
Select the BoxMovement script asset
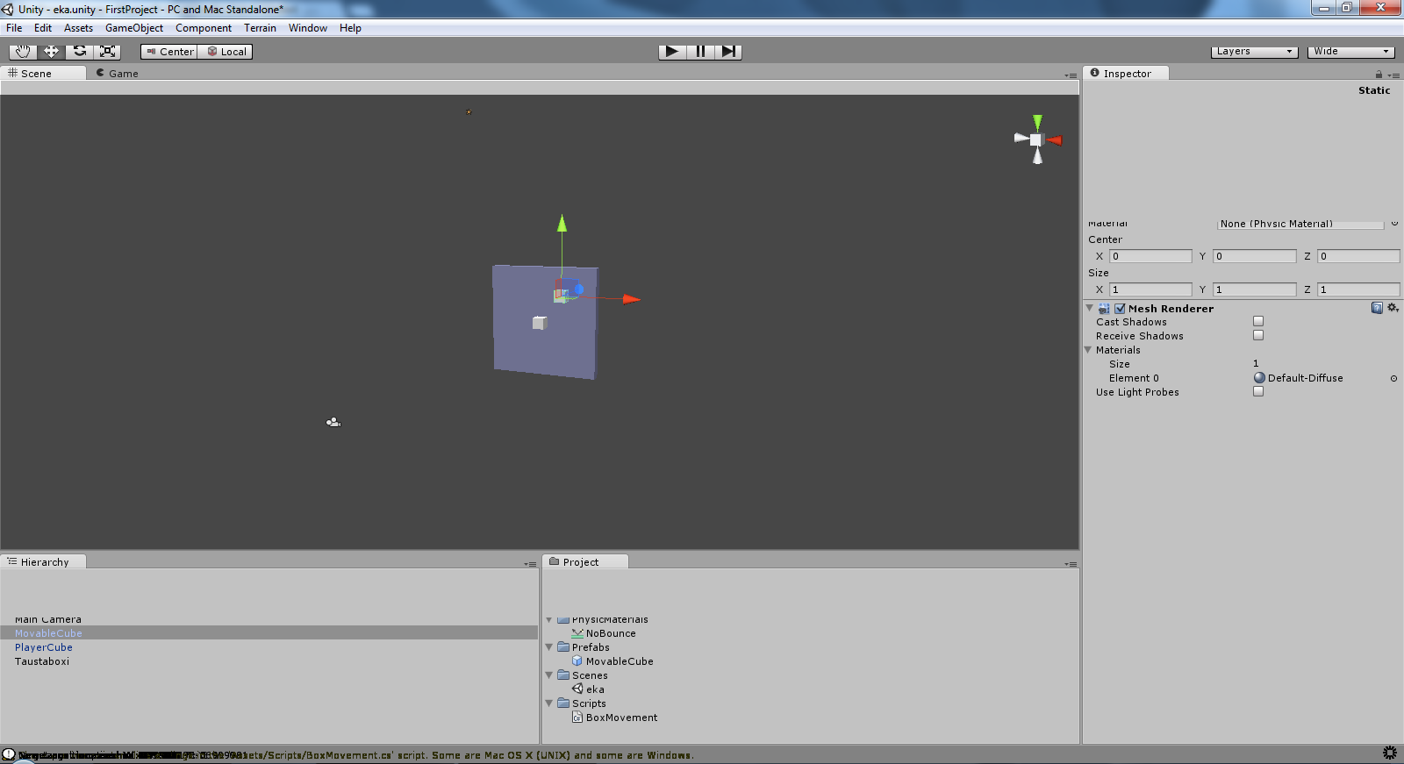614,717
